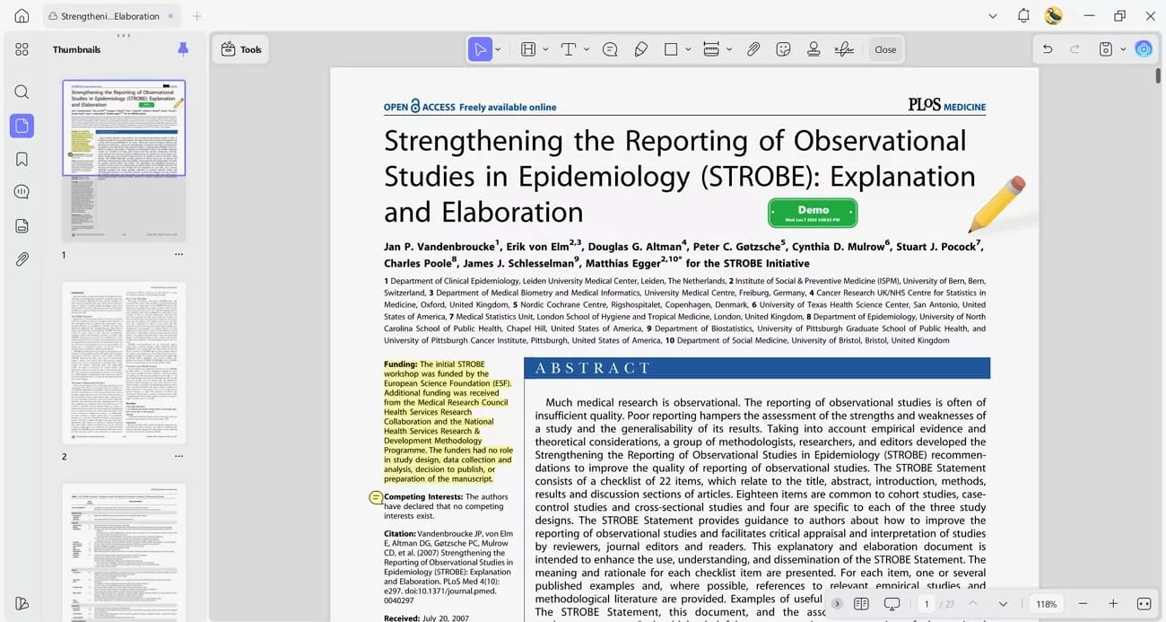The width and height of the screenshot is (1166, 622).
Task: Click the page number input field
Action: (927, 604)
